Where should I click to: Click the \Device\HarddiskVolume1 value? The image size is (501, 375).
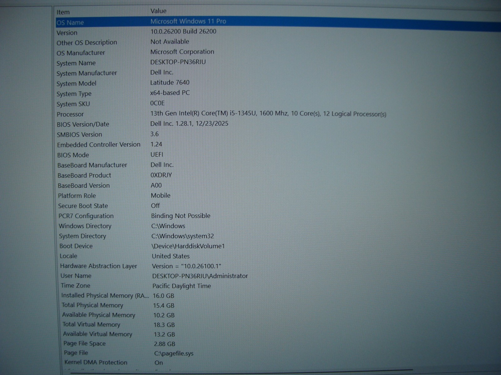click(188, 246)
